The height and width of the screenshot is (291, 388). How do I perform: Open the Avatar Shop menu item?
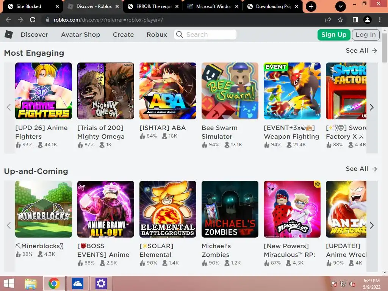[x=80, y=34]
